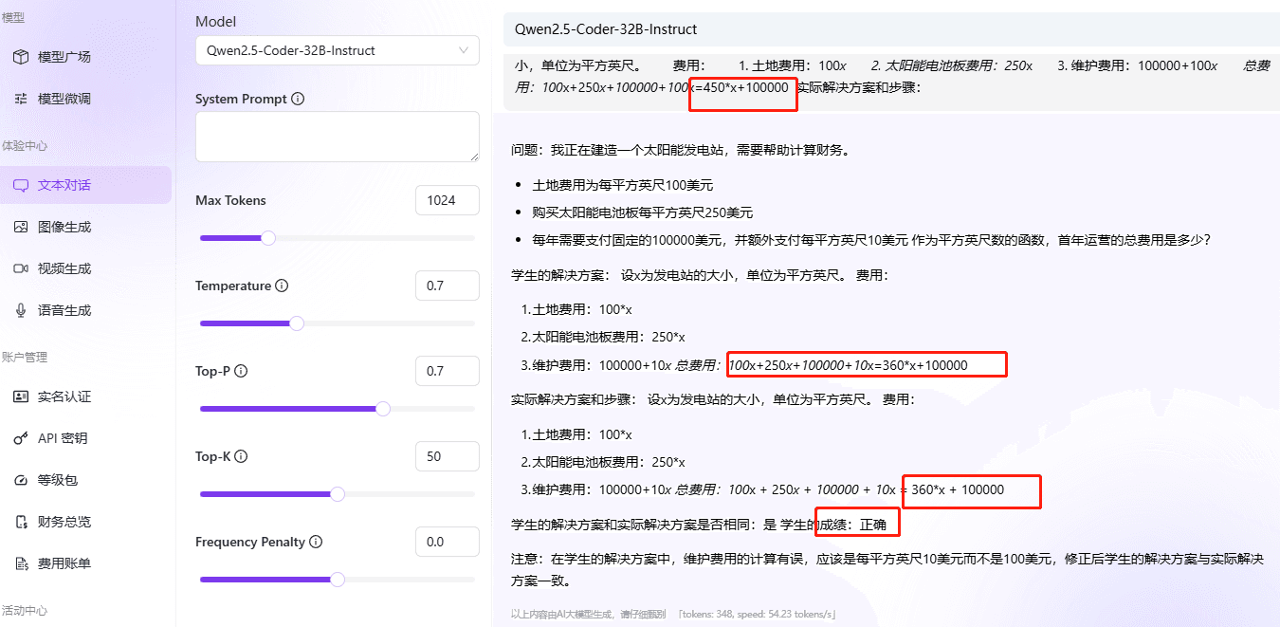Open the API 密钥 key icon
The image size is (1280, 627).
pyautogui.click(x=19, y=438)
